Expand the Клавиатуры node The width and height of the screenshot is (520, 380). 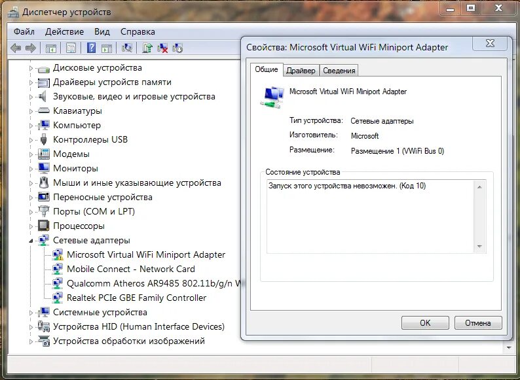tap(31, 111)
